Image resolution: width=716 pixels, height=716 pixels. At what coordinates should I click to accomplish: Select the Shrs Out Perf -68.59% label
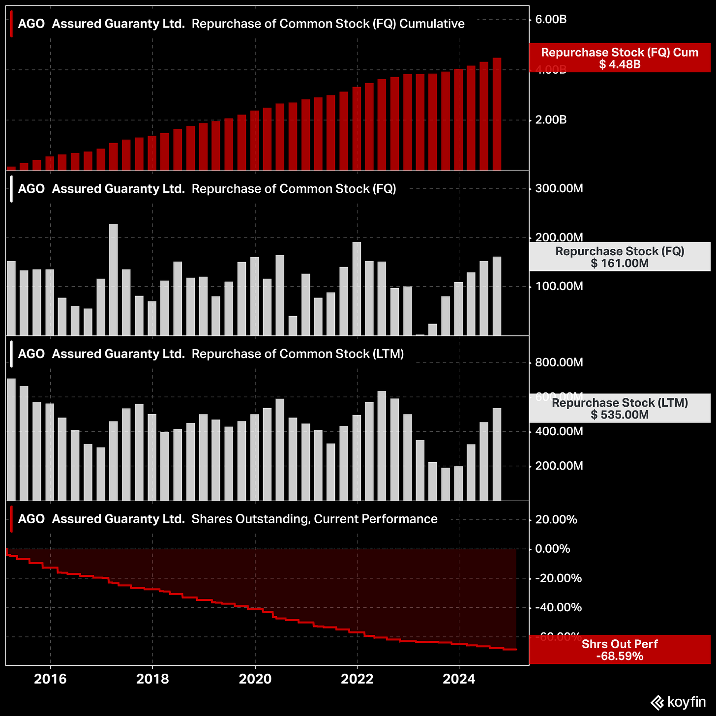point(620,650)
